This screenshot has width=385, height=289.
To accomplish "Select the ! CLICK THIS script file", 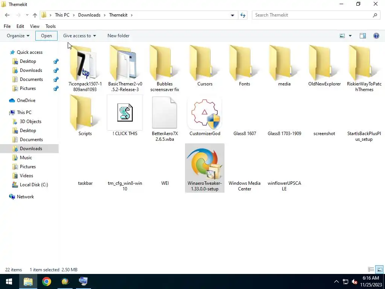I will pos(125,116).
